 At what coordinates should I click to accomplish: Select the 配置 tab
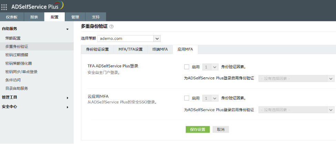click(x=55, y=17)
